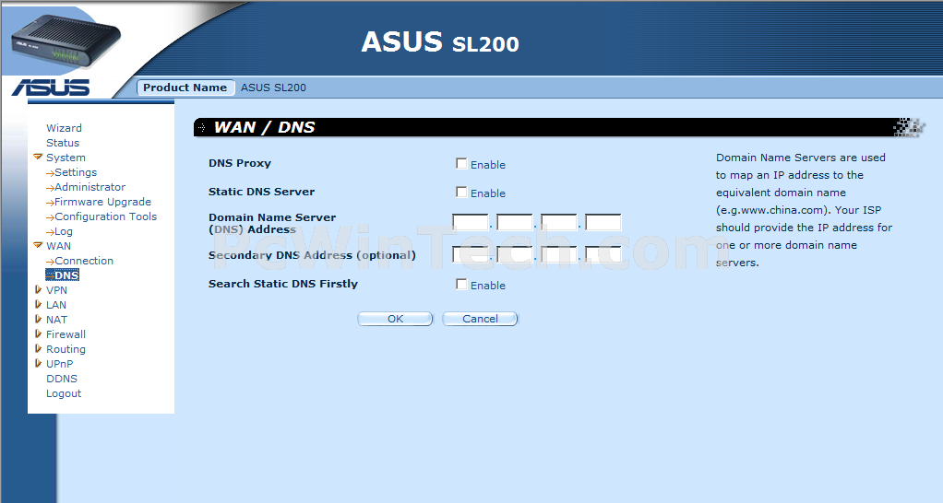
Task: Collapse the System menu arrow
Action: (x=38, y=158)
